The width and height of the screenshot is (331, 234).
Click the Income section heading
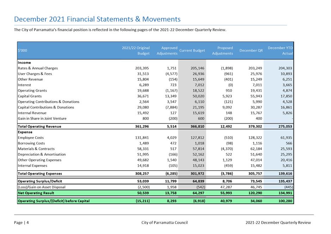pyautogui.click(x=24, y=63)
